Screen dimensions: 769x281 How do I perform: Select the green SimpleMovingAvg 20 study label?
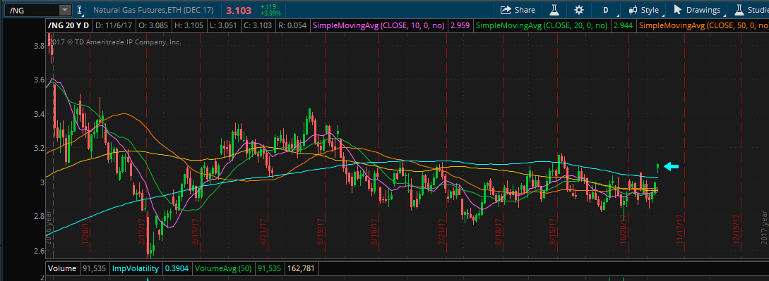point(542,25)
